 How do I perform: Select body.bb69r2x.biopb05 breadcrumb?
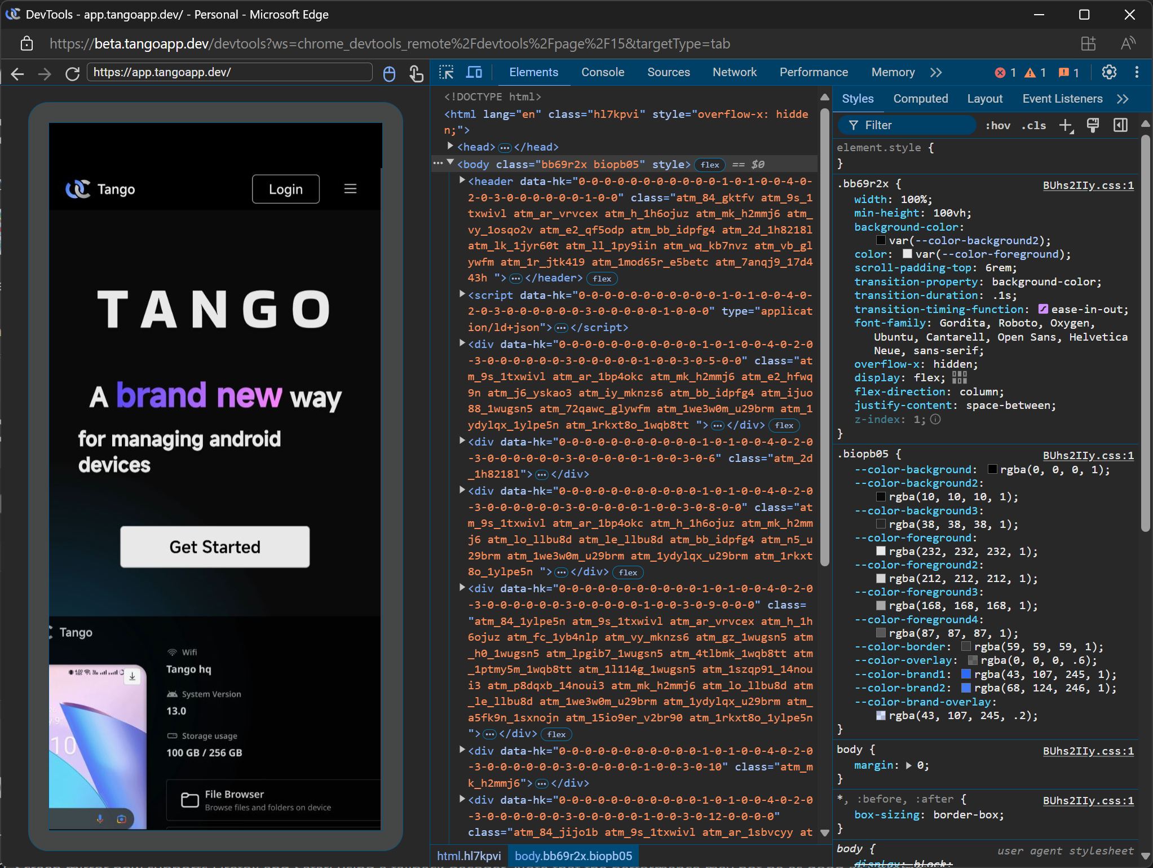pos(573,856)
